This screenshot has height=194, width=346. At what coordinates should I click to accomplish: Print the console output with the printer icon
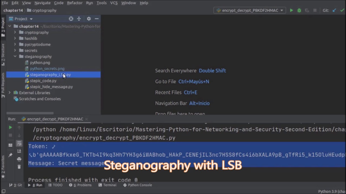(19, 159)
